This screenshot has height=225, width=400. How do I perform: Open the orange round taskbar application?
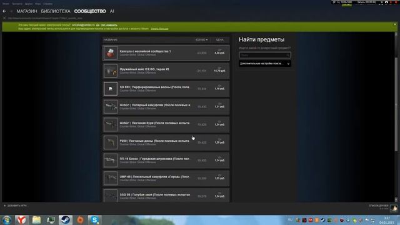point(80,220)
